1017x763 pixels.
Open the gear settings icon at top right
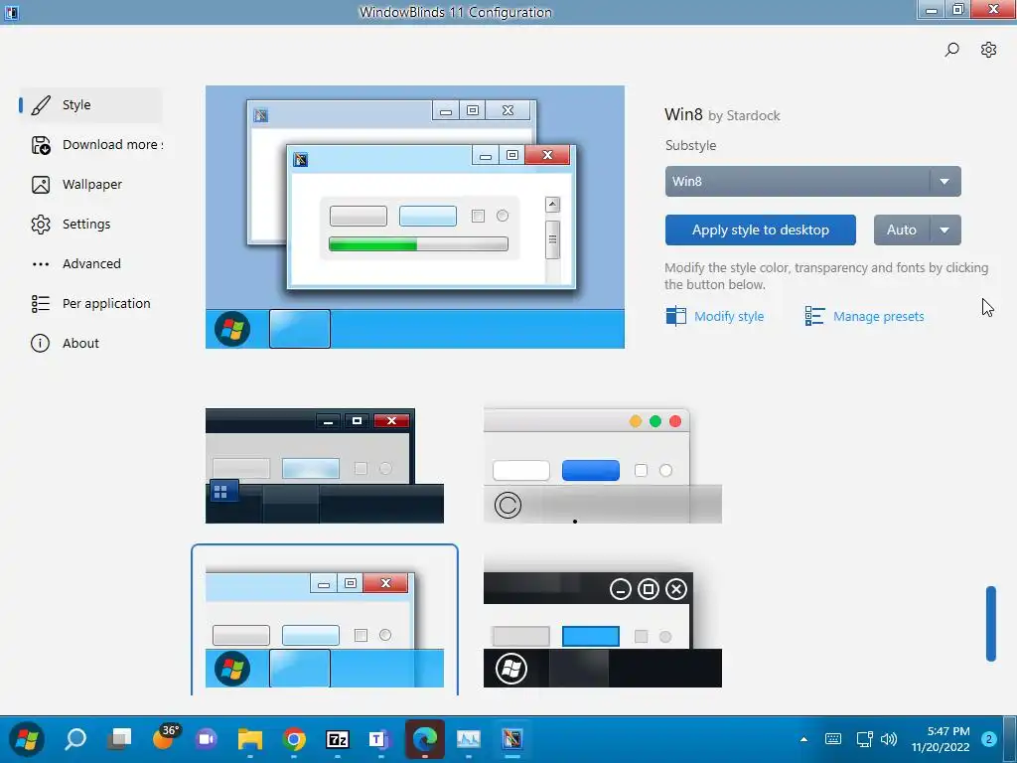pos(988,50)
